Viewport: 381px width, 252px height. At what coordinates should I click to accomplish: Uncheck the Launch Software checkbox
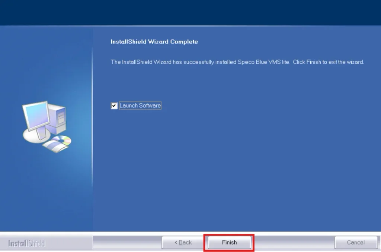click(114, 105)
